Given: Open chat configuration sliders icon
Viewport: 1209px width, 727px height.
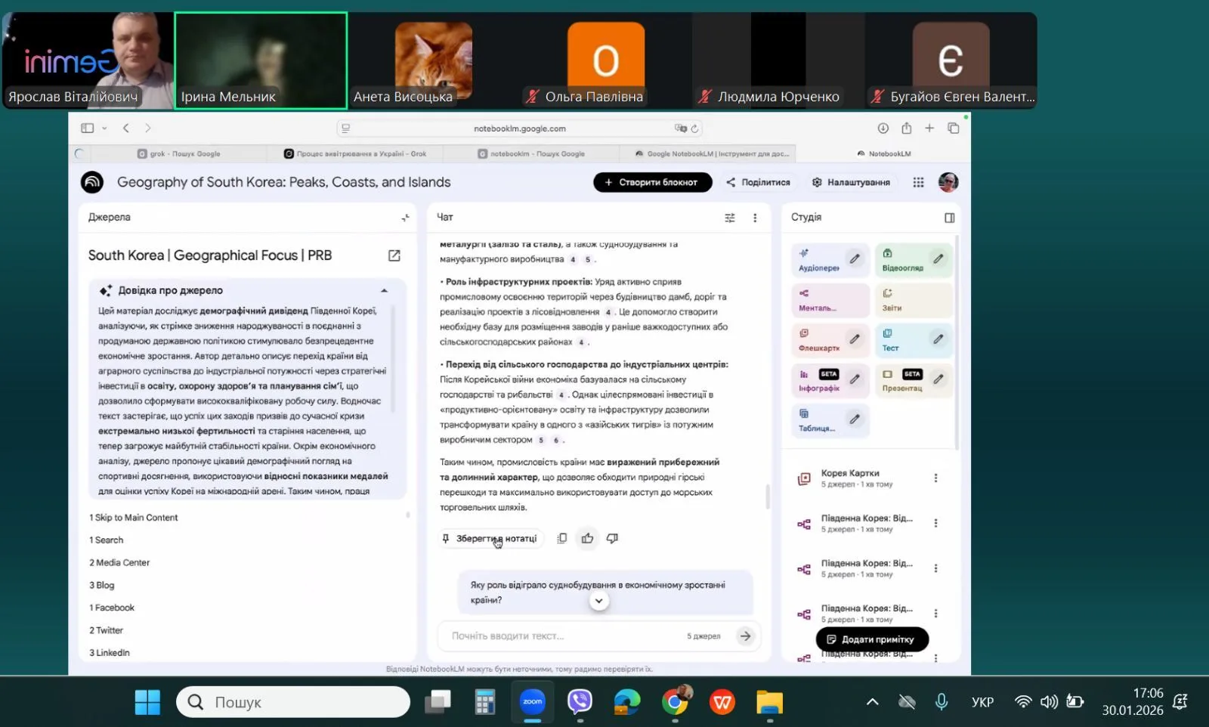Looking at the screenshot, I should [x=730, y=218].
